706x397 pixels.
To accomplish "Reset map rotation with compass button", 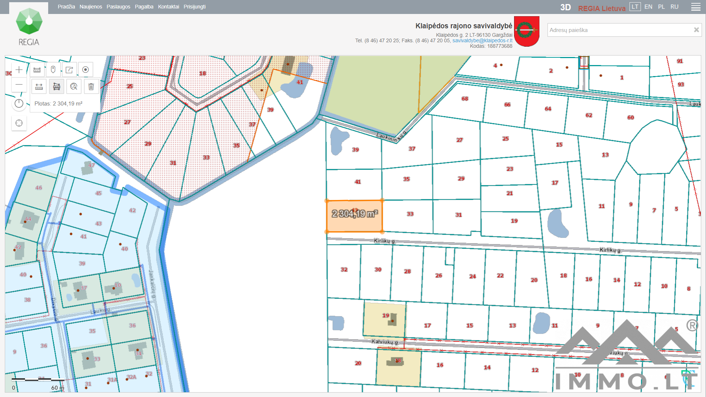I will click(x=19, y=104).
